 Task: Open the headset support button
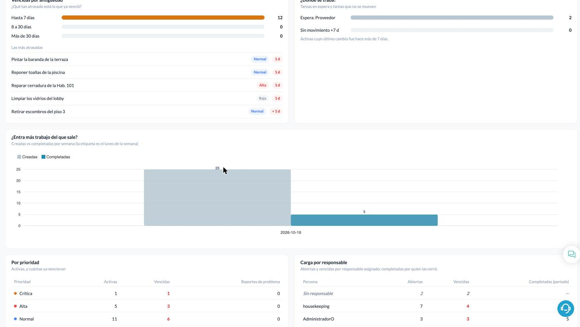[565, 308]
